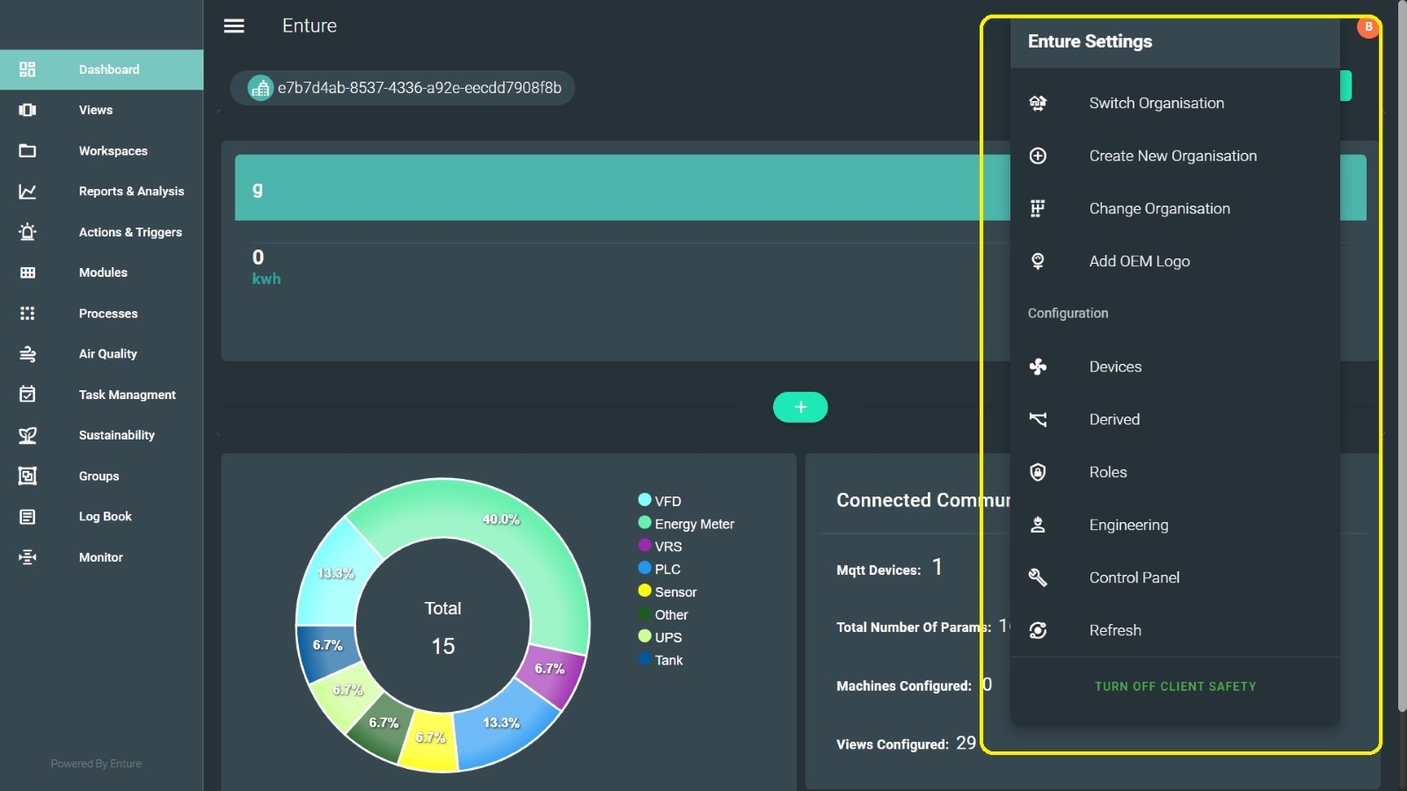Click the Create New Organisation plus icon
Screen dimensions: 1407x791
(1038, 156)
